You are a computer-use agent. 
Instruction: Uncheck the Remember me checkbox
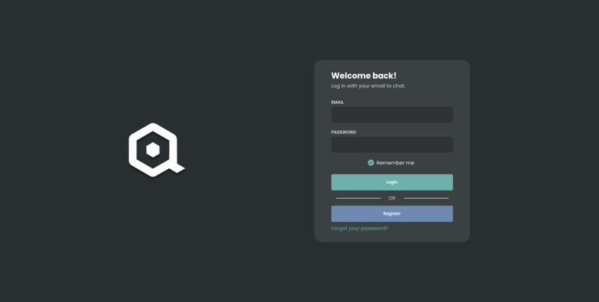[371, 162]
